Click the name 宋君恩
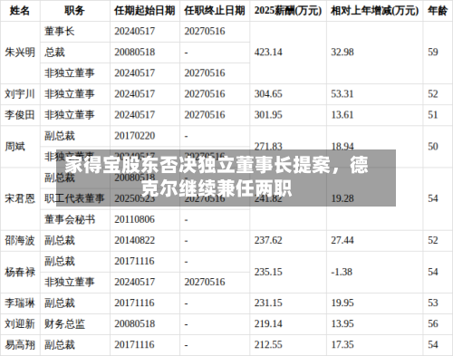The image size is (453, 356). 20,198
